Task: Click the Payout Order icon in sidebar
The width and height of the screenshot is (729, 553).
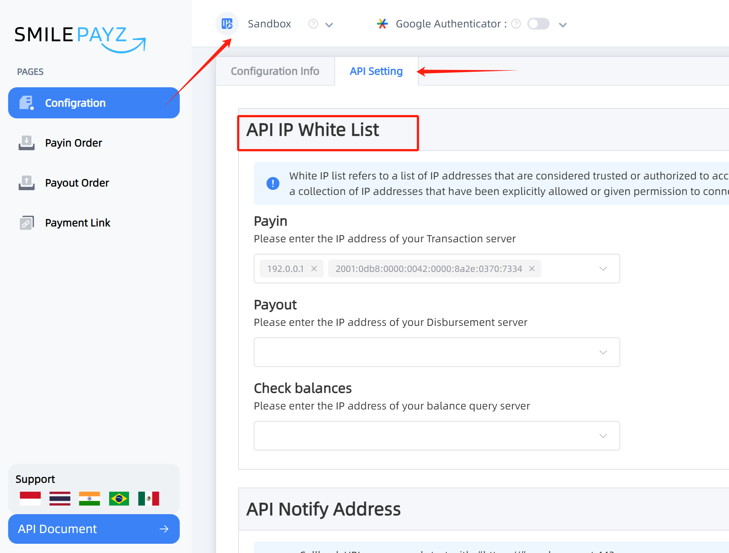Action: click(x=27, y=182)
